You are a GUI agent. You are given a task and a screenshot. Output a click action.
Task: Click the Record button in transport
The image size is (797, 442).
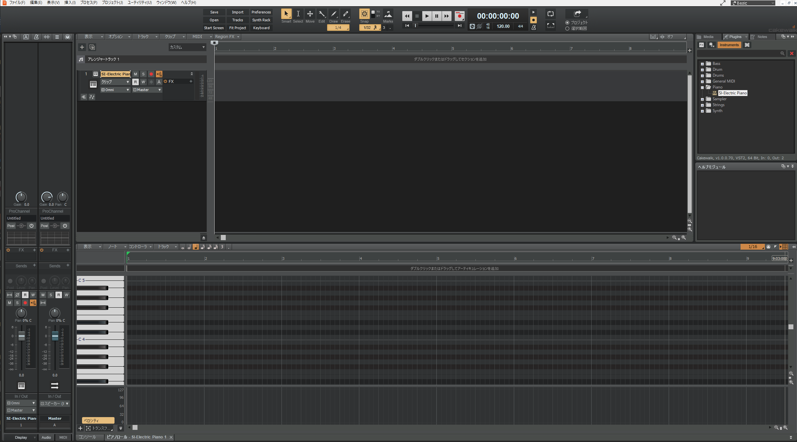(x=459, y=15)
